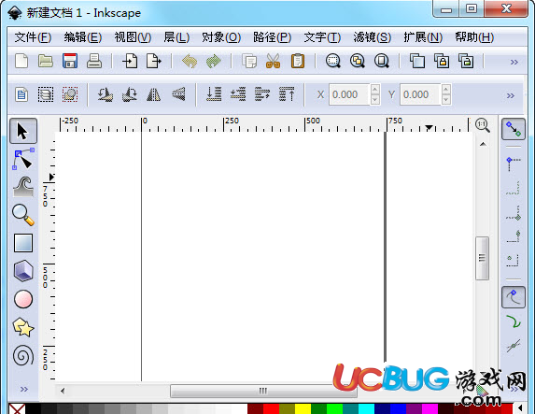This screenshot has width=535, height=414.
Task: Flip selection horizontally icon
Action: coord(153,94)
